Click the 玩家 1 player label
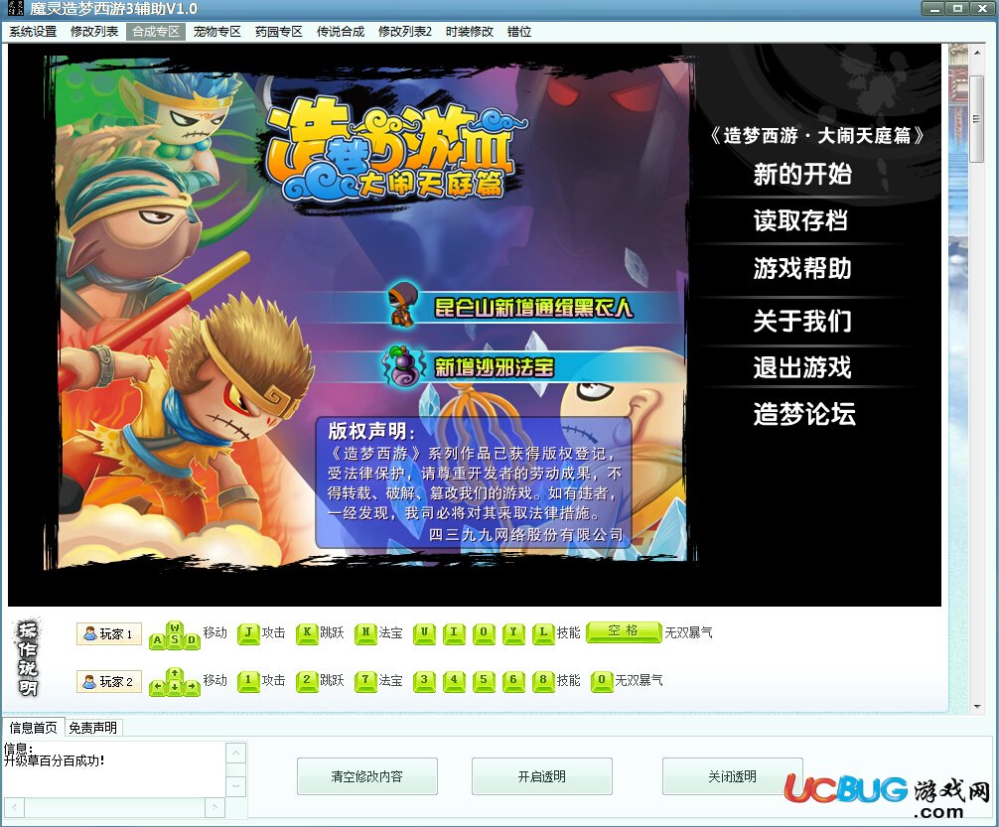Image resolution: width=999 pixels, height=827 pixels. tap(108, 634)
